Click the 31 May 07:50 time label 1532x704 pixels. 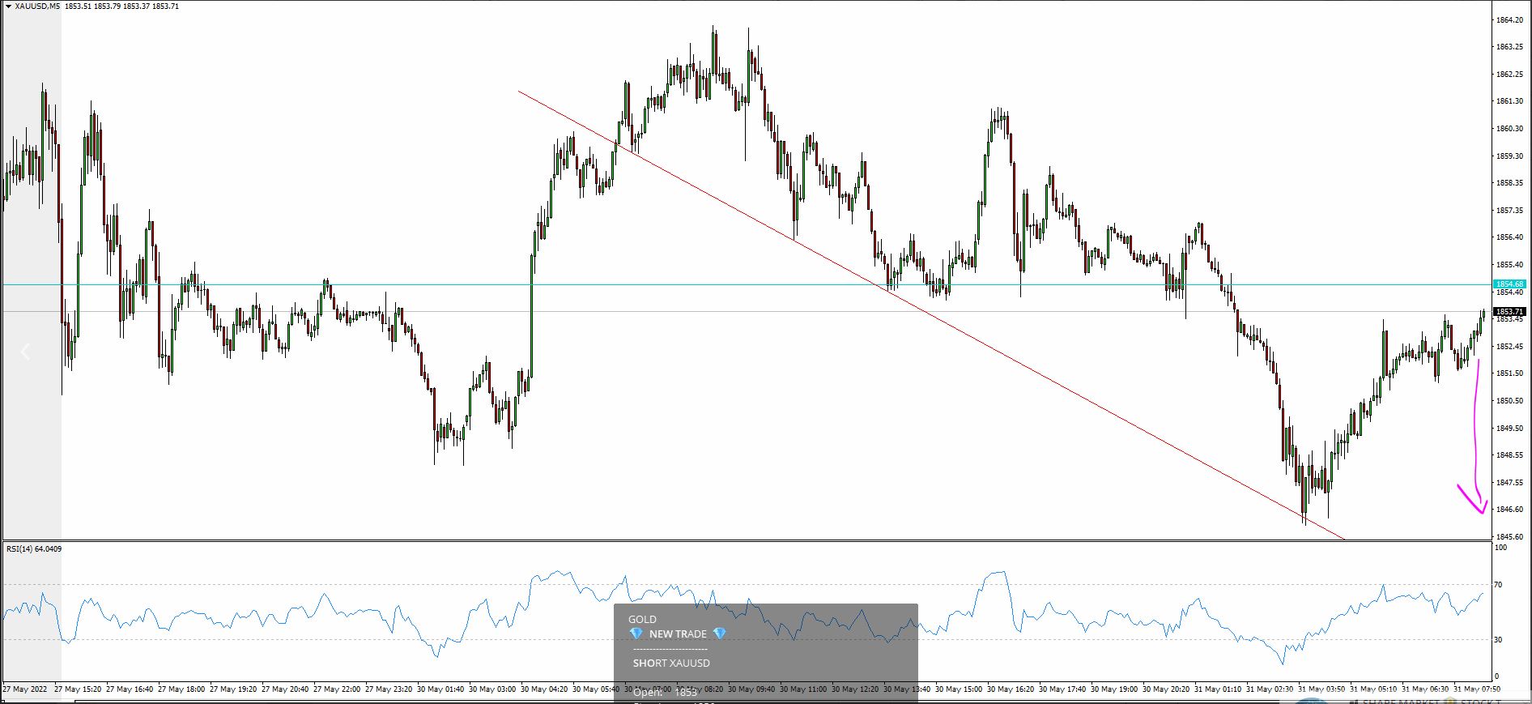tap(1477, 689)
